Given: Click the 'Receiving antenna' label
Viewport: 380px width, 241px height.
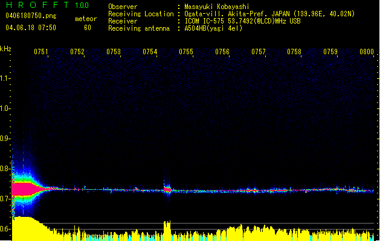Looking at the screenshot, I should pyautogui.click(x=139, y=28).
